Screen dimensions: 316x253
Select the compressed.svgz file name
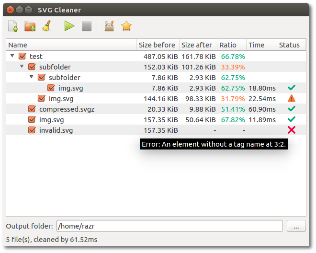(x=67, y=109)
